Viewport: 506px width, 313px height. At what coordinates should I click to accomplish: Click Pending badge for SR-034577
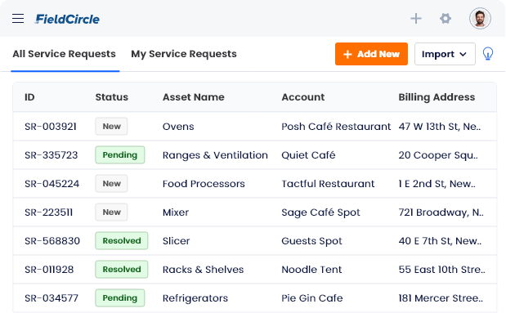[119, 297]
